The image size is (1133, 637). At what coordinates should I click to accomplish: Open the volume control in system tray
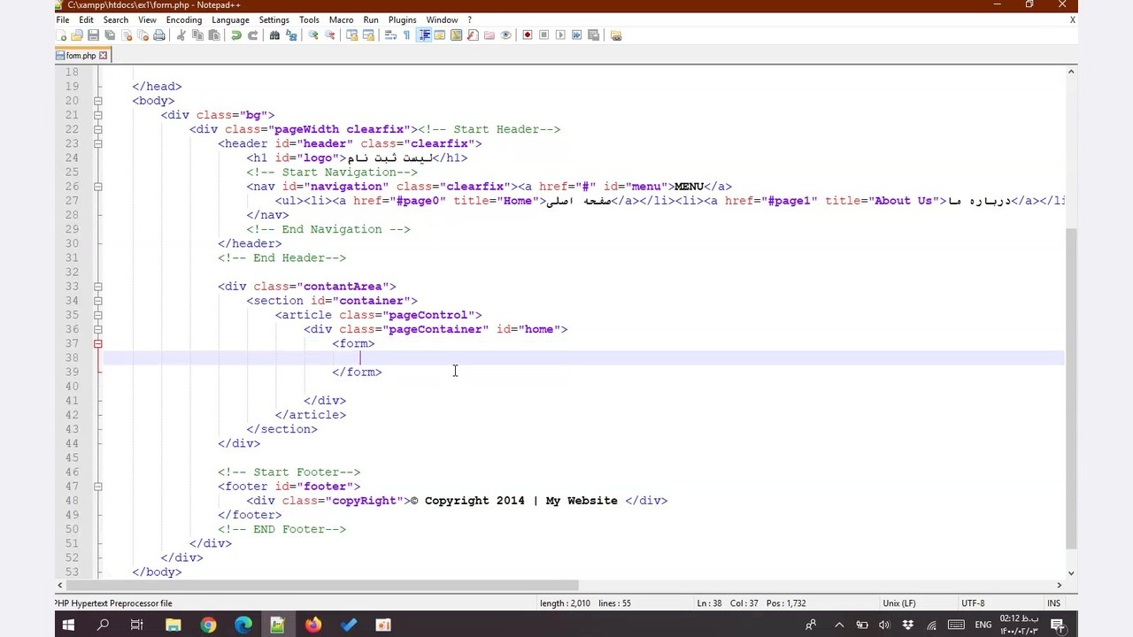pyautogui.click(x=884, y=625)
